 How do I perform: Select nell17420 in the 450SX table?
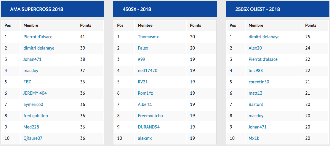coord(148,71)
